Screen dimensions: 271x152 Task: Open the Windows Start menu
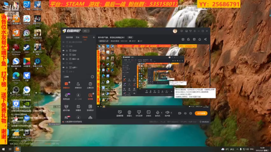pos(3,149)
